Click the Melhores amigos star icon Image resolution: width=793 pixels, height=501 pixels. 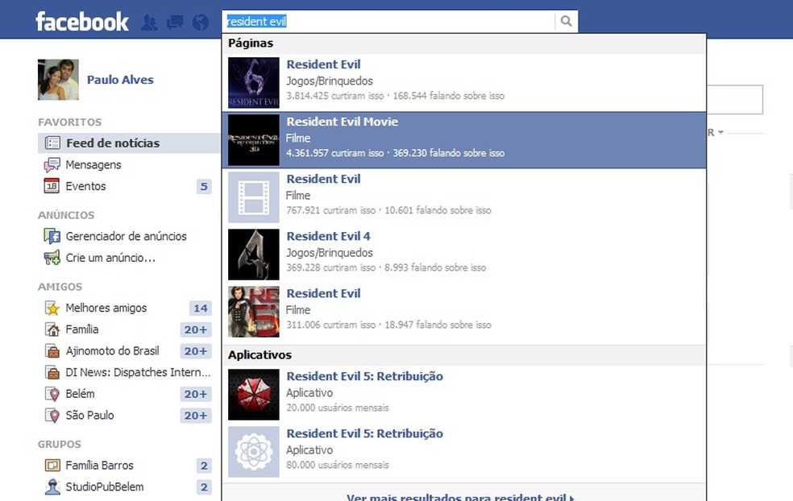point(52,308)
